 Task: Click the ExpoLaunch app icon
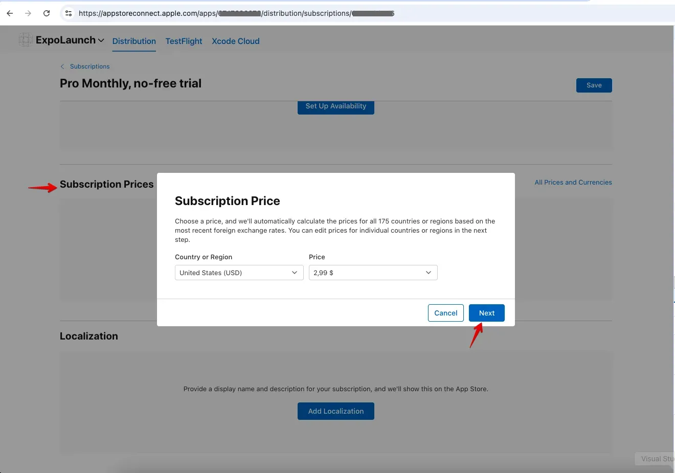[26, 39]
